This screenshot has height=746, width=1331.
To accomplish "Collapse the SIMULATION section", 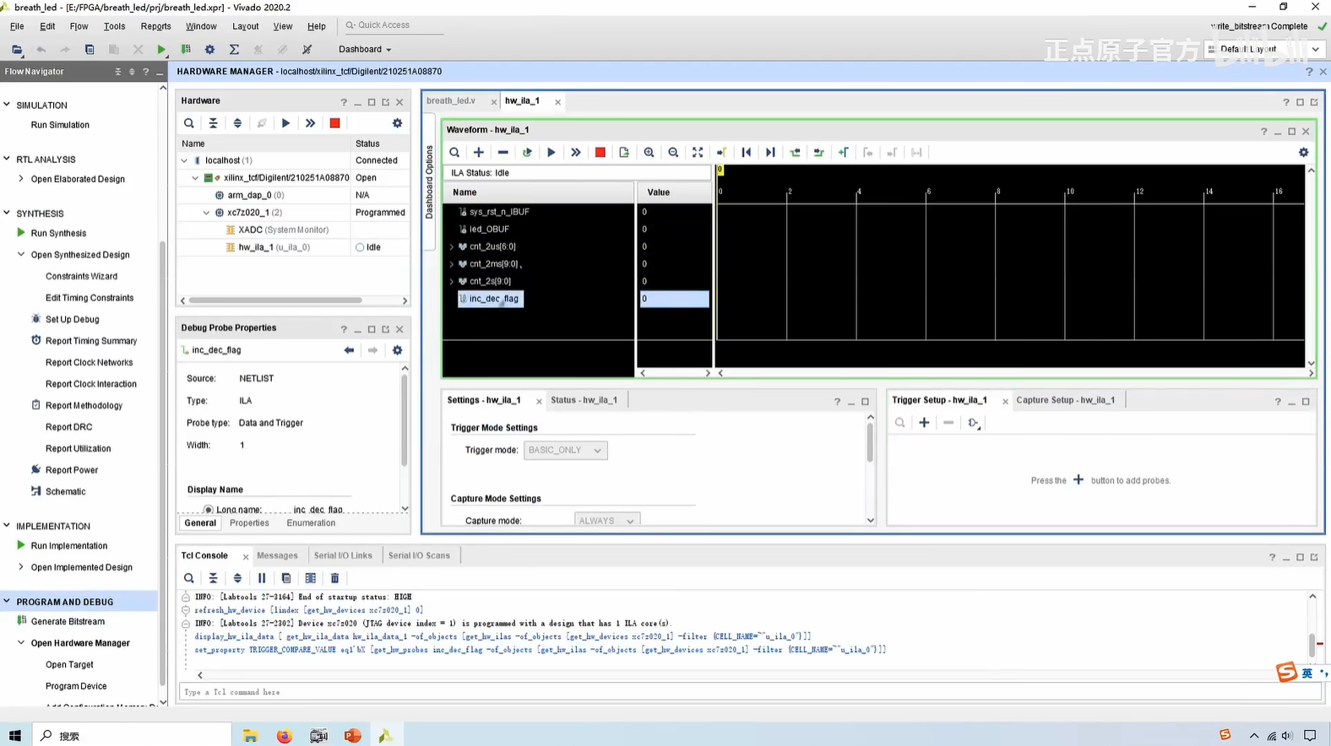I will (7, 105).
